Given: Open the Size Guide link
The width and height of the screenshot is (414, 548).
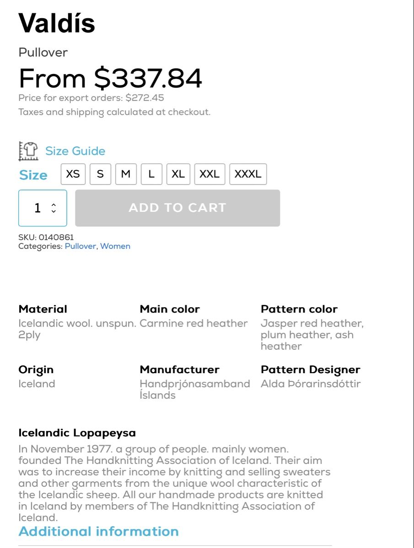Looking at the screenshot, I should pyautogui.click(x=75, y=151).
